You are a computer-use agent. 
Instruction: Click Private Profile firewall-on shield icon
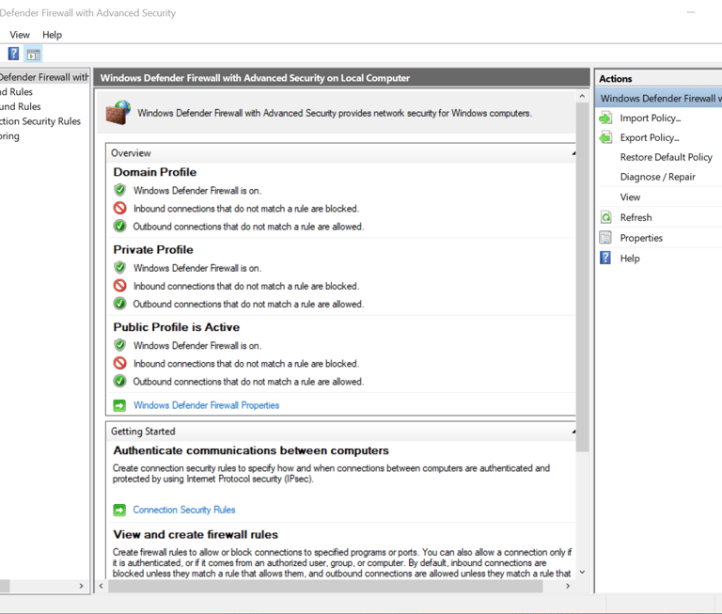[x=120, y=268]
